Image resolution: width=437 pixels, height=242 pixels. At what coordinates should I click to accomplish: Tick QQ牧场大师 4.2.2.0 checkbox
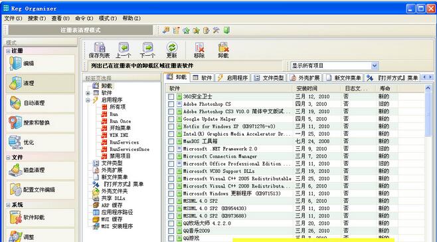171,223
